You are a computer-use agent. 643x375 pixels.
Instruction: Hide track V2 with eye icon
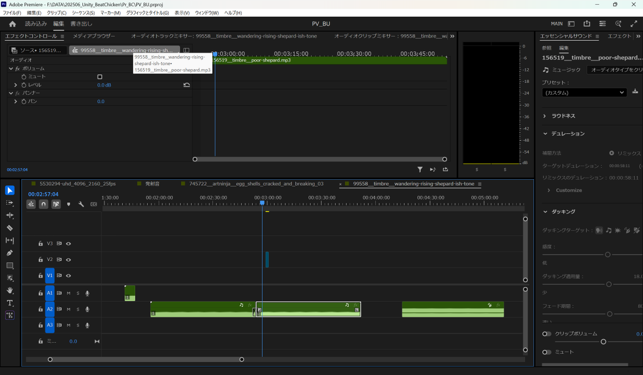coord(69,259)
